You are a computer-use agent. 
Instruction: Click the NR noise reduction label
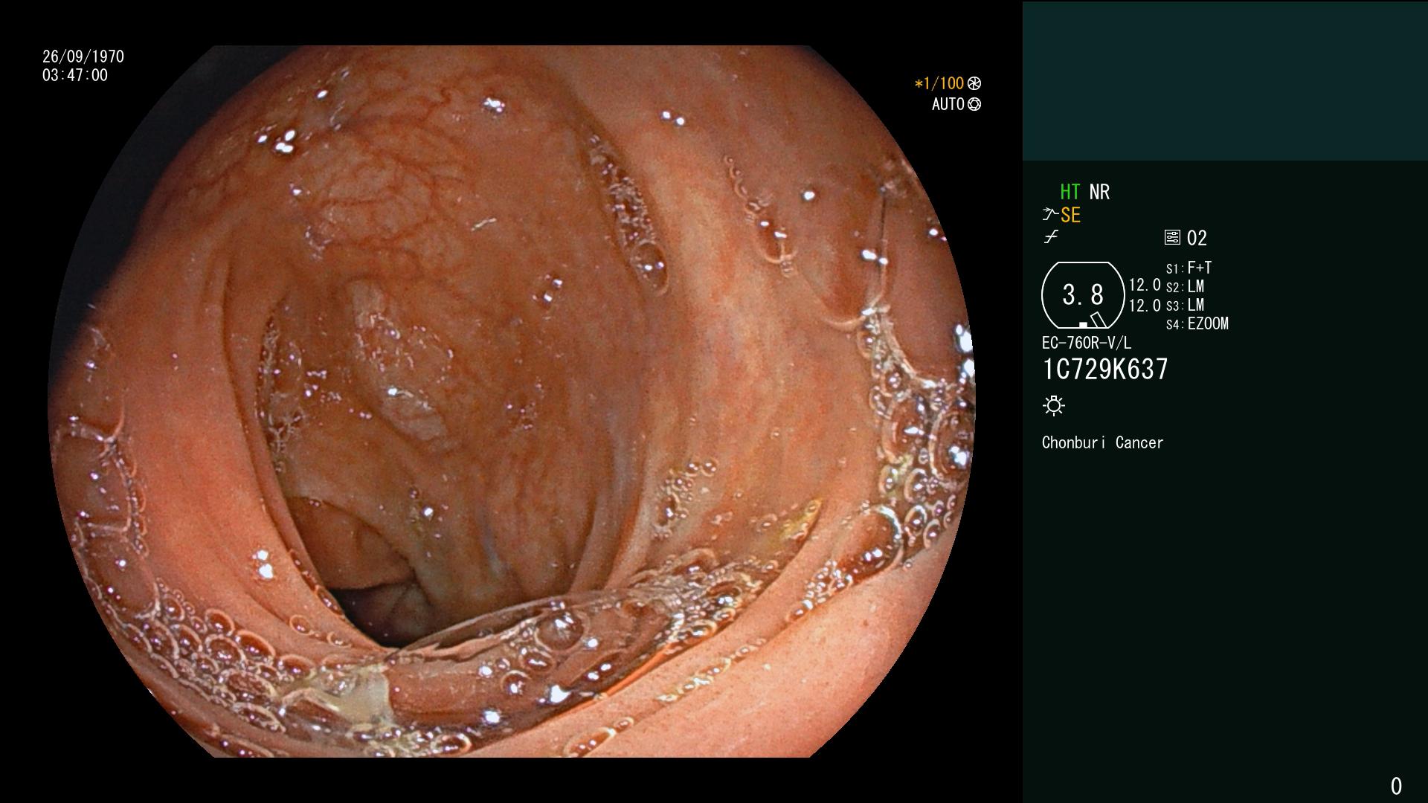(x=1099, y=192)
